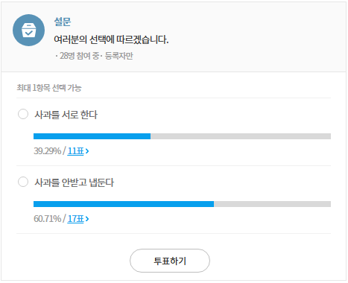
Task: Open the "11표" voter list link
Action: (75, 151)
